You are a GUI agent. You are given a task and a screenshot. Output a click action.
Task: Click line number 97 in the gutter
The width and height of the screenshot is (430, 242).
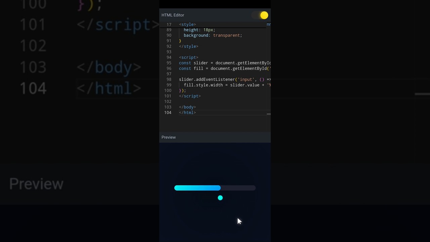click(169, 74)
